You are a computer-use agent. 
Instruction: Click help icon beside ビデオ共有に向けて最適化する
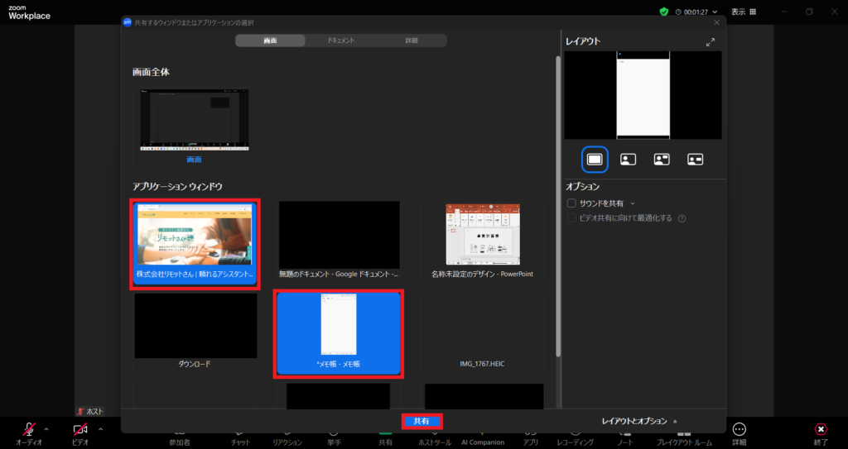point(682,218)
